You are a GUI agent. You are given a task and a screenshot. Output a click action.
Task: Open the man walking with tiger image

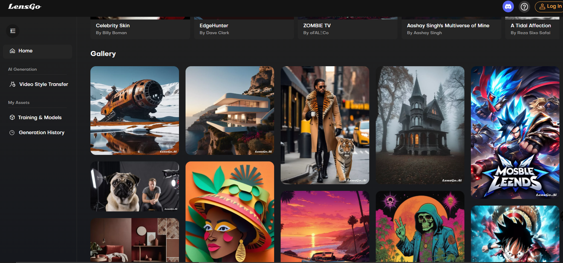[325, 125]
